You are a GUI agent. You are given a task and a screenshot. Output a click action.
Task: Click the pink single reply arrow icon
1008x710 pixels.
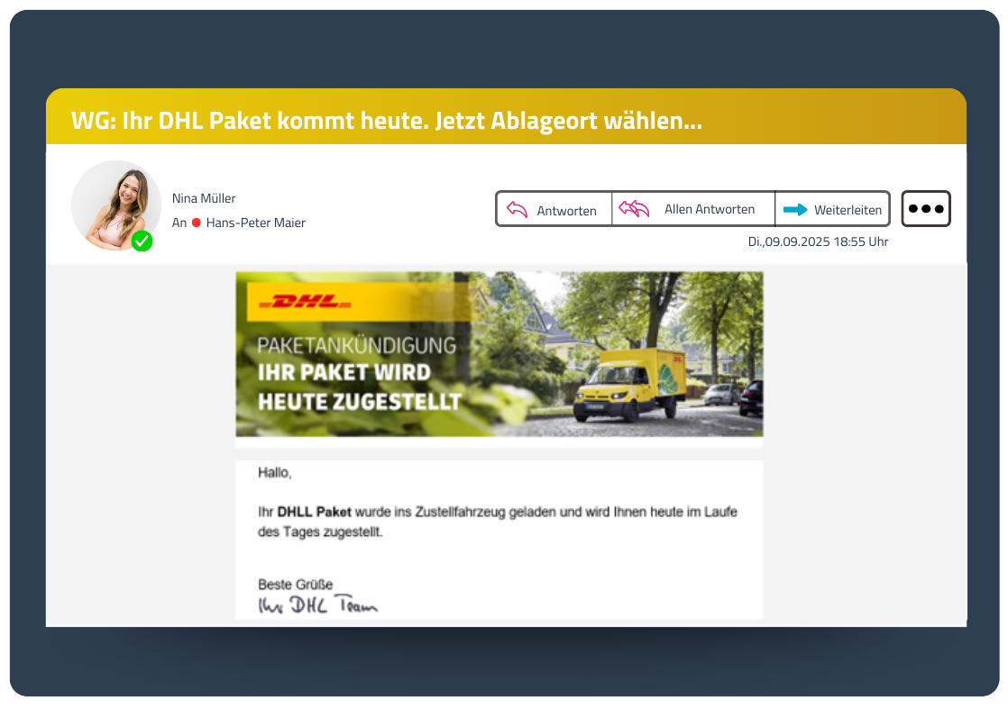tap(517, 209)
